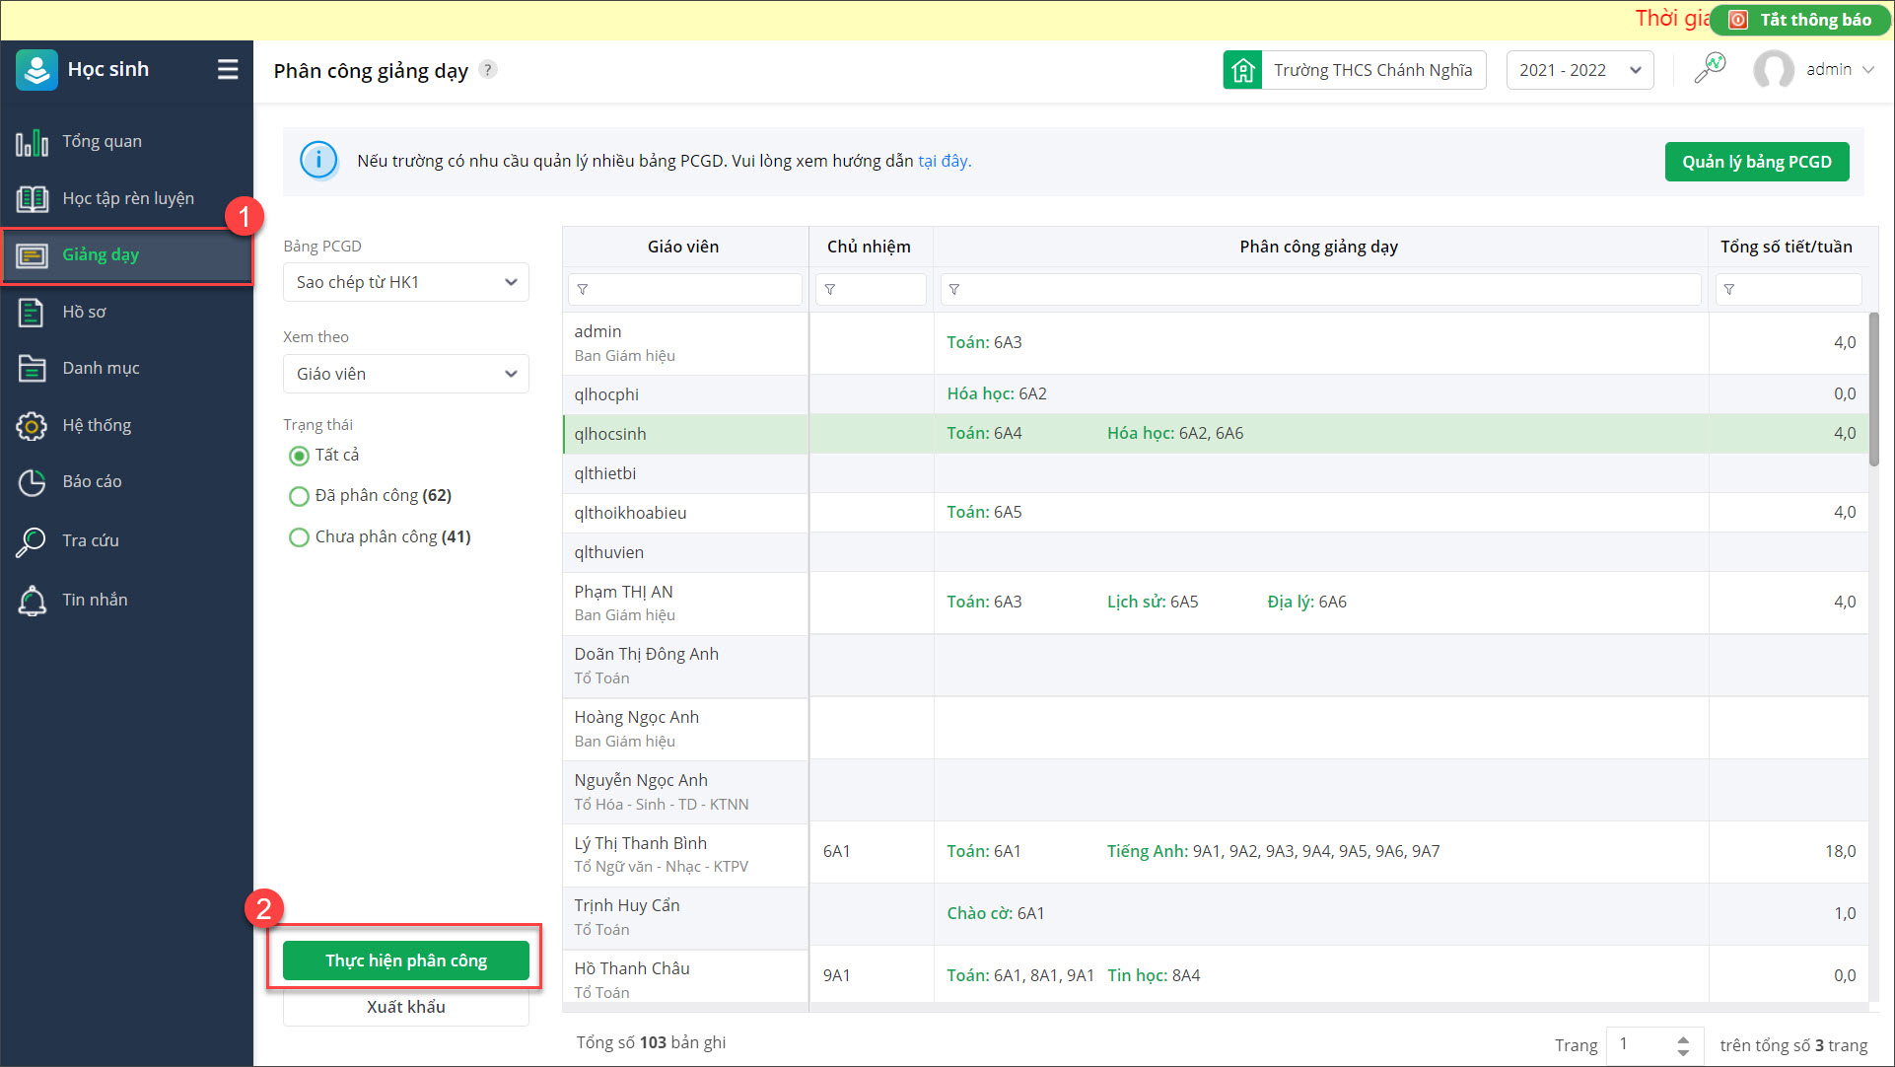Click the Tin nhắn bell icon
The height and width of the screenshot is (1067, 1895).
pyautogui.click(x=32, y=601)
